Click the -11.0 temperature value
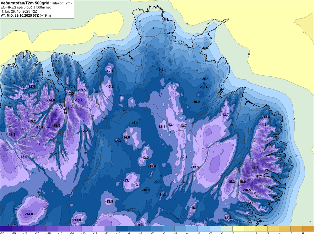314x235 pixels. point(59,73)
